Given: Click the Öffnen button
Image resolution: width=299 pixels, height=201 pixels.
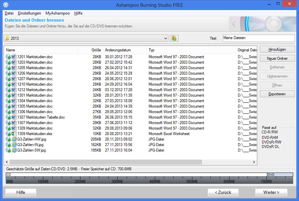Looking at the screenshot, I should point(277,85).
